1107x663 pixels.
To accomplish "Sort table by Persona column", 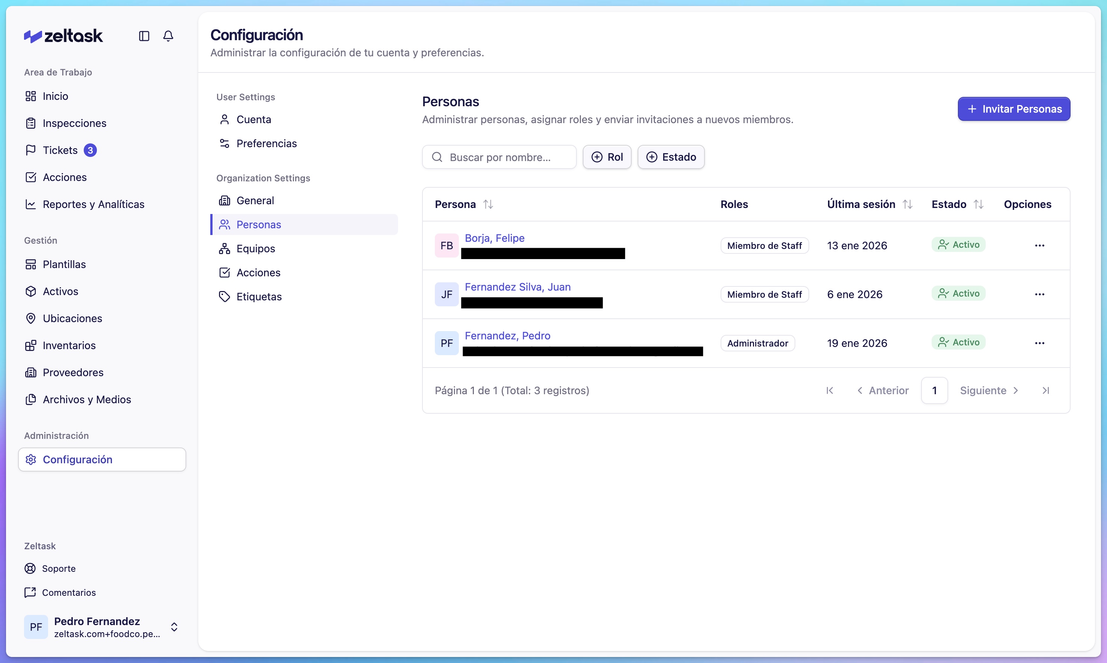I will 488,204.
